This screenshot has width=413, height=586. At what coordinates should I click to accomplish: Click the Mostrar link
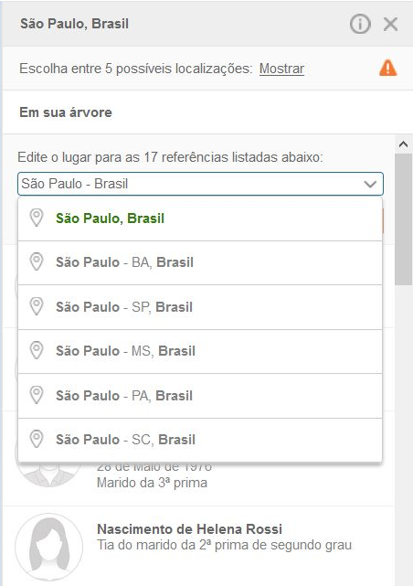281,69
